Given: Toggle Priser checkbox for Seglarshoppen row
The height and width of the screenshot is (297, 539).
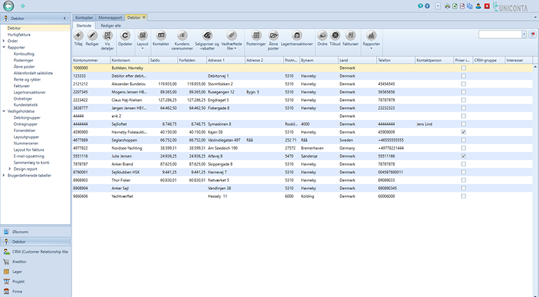Looking at the screenshot, I should coord(464,140).
